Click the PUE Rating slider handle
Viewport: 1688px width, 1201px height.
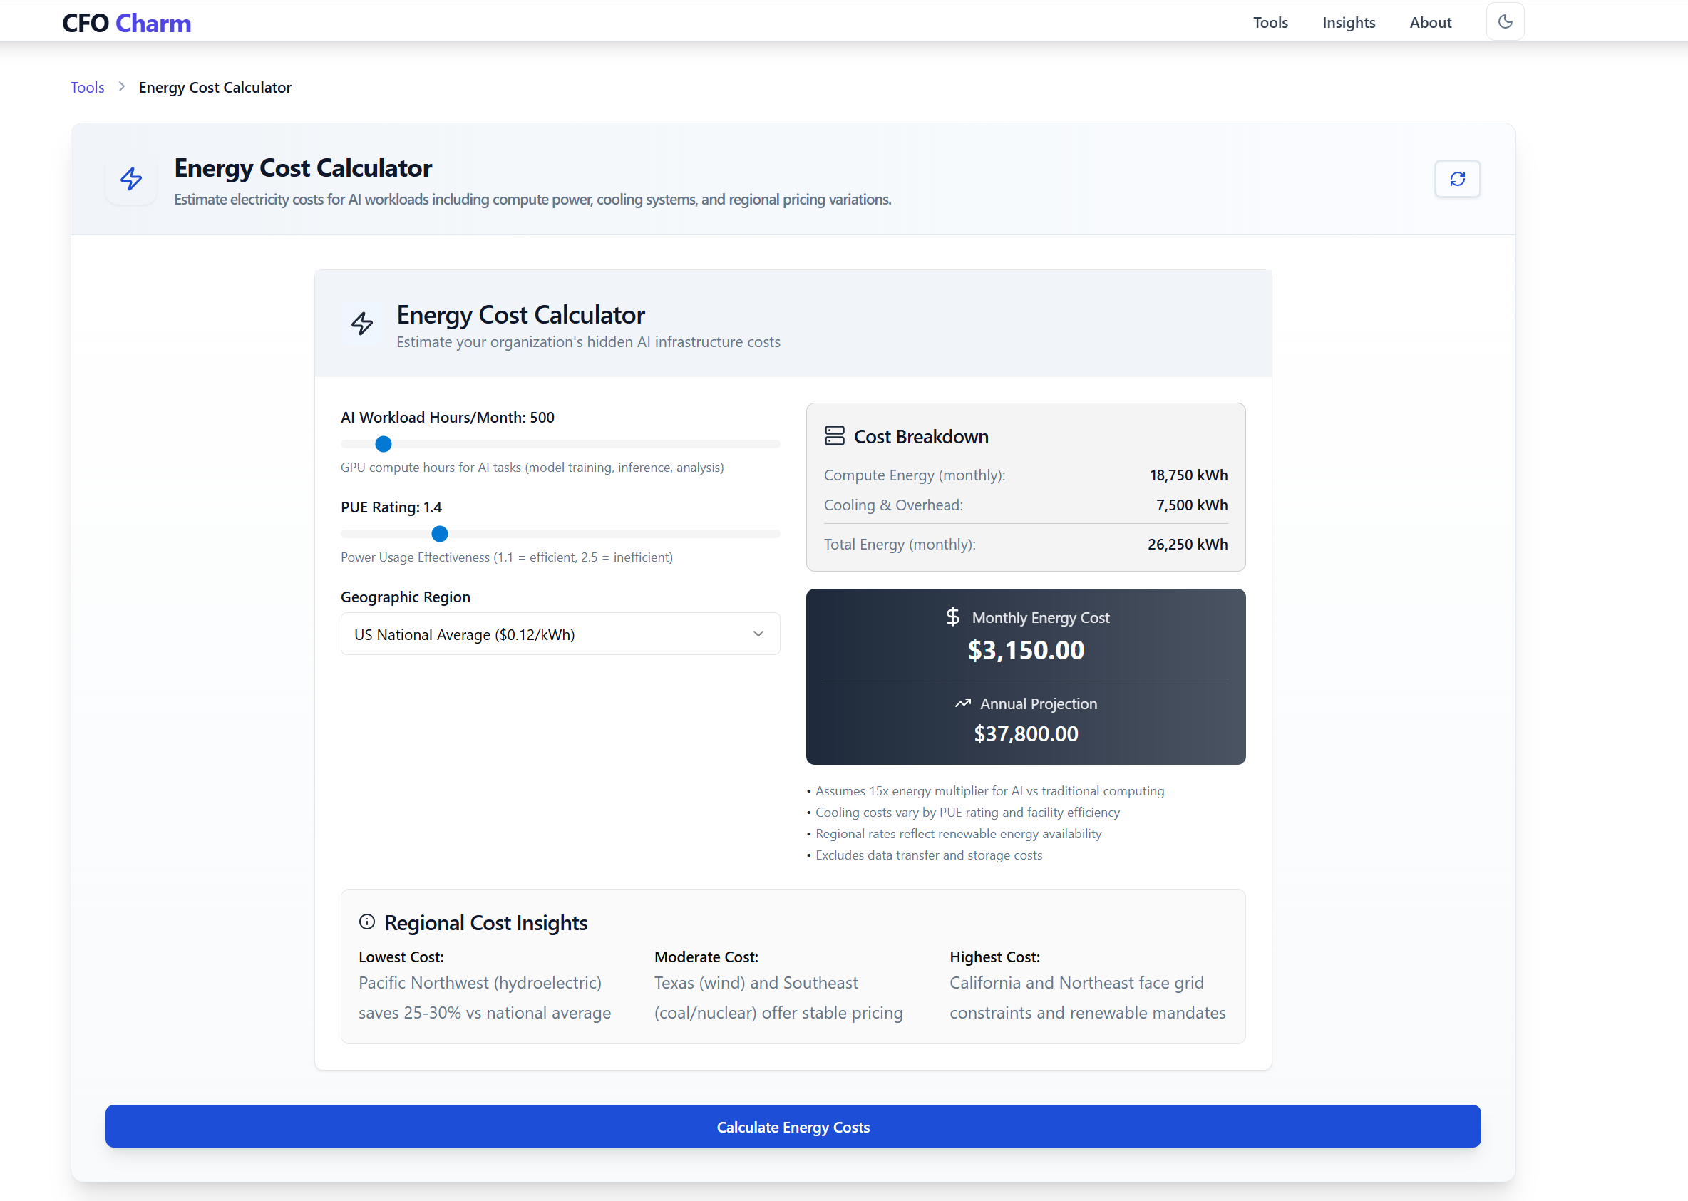point(439,533)
